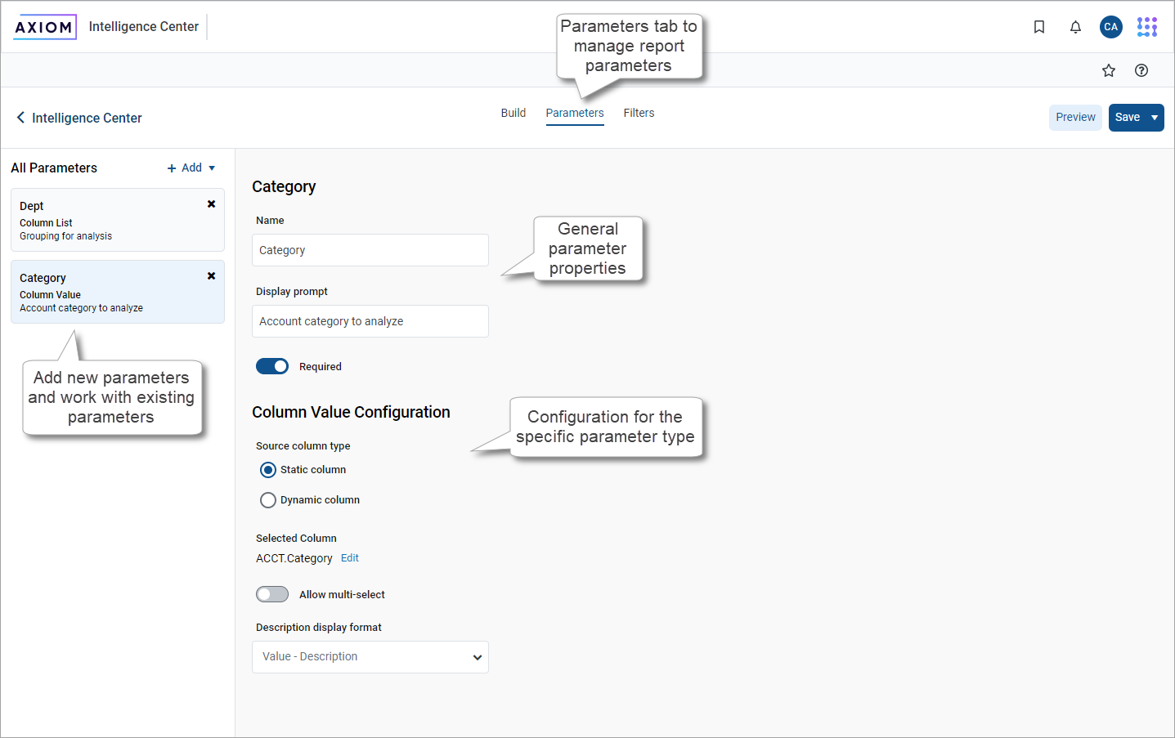This screenshot has width=1175, height=738.
Task: Remove the Category parameter via its X icon
Action: pos(211,275)
